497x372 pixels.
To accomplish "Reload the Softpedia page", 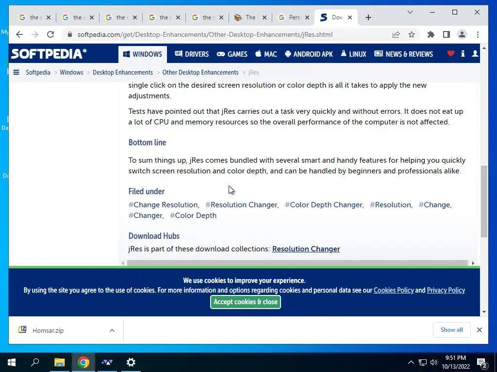I will [50, 34].
